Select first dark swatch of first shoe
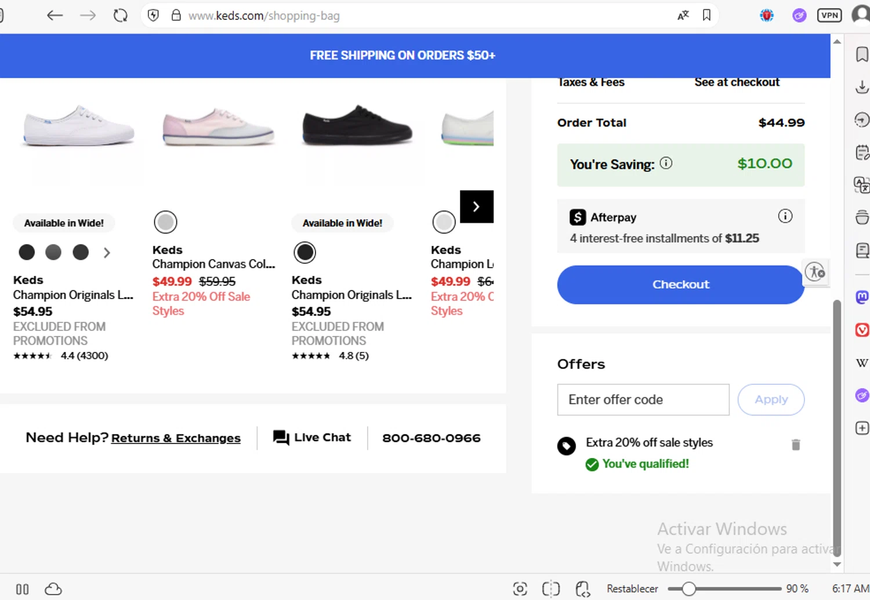The width and height of the screenshot is (870, 600). [27, 252]
